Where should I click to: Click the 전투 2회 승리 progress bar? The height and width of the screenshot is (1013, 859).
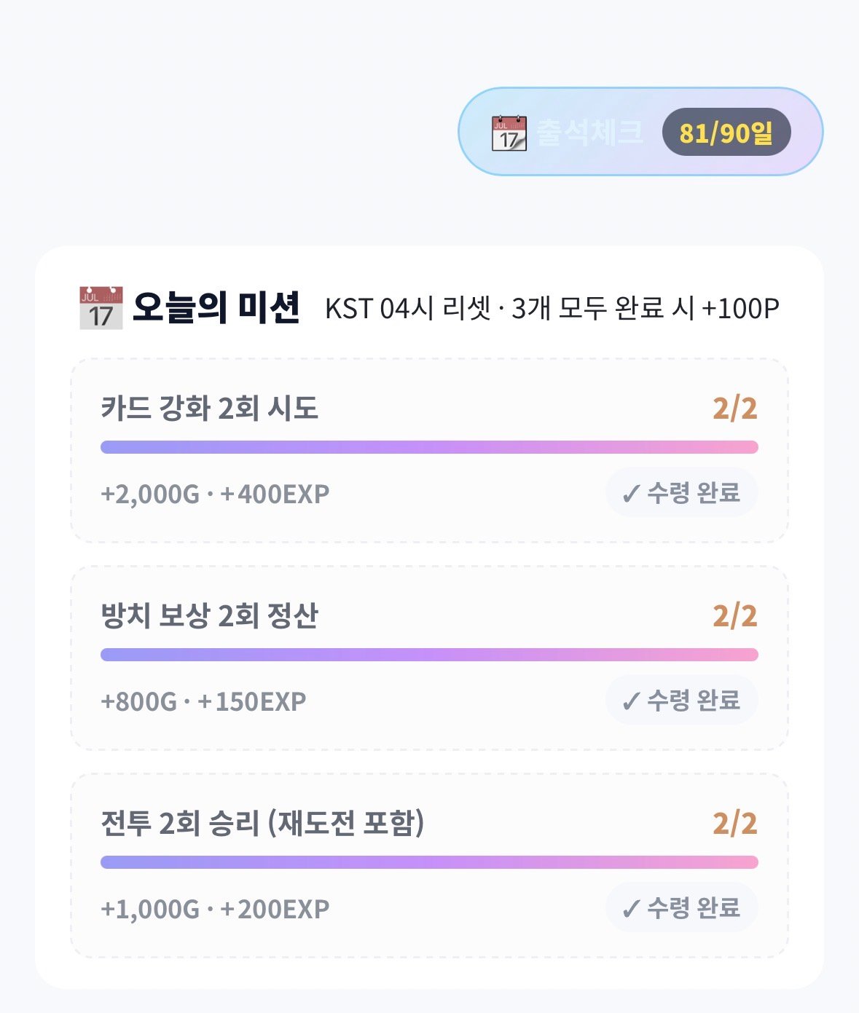coord(429,862)
